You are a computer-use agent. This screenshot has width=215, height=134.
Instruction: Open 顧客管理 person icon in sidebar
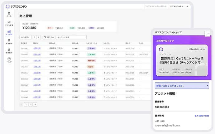[x=9, y=50]
